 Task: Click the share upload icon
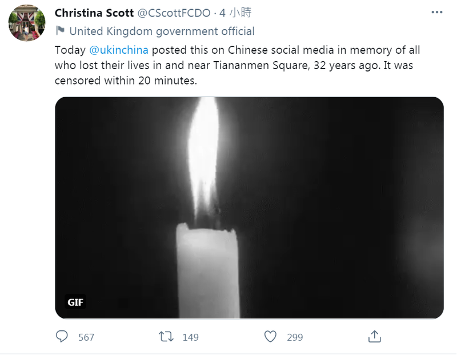(x=374, y=336)
